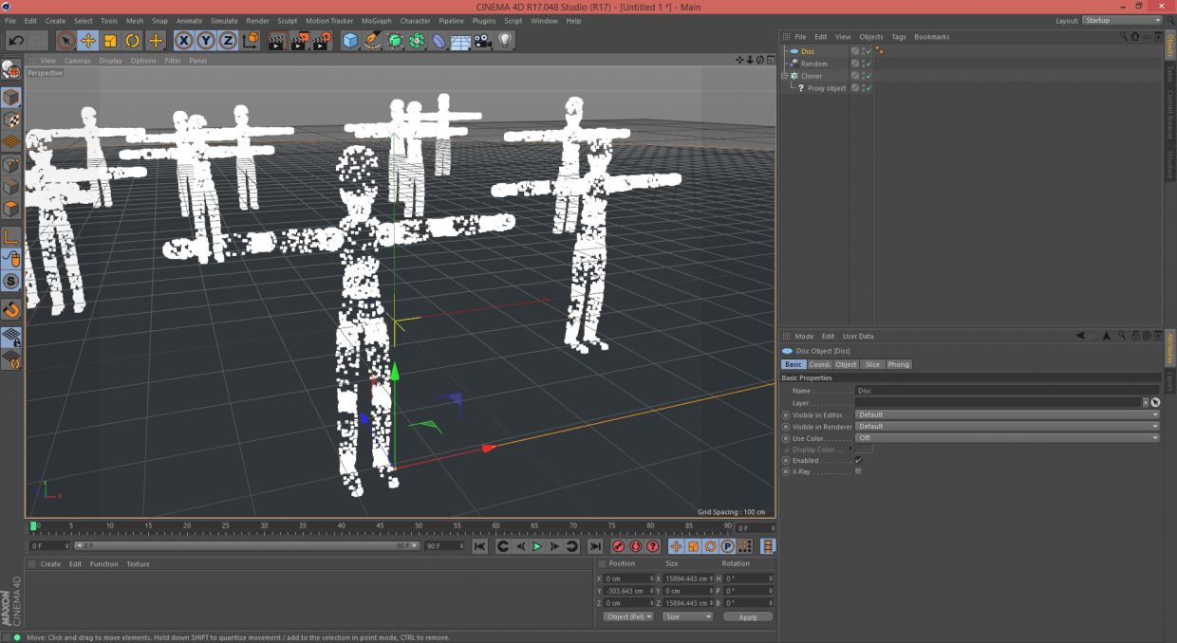Select the Proxy object row
The width and height of the screenshot is (1177, 643).
826,88
